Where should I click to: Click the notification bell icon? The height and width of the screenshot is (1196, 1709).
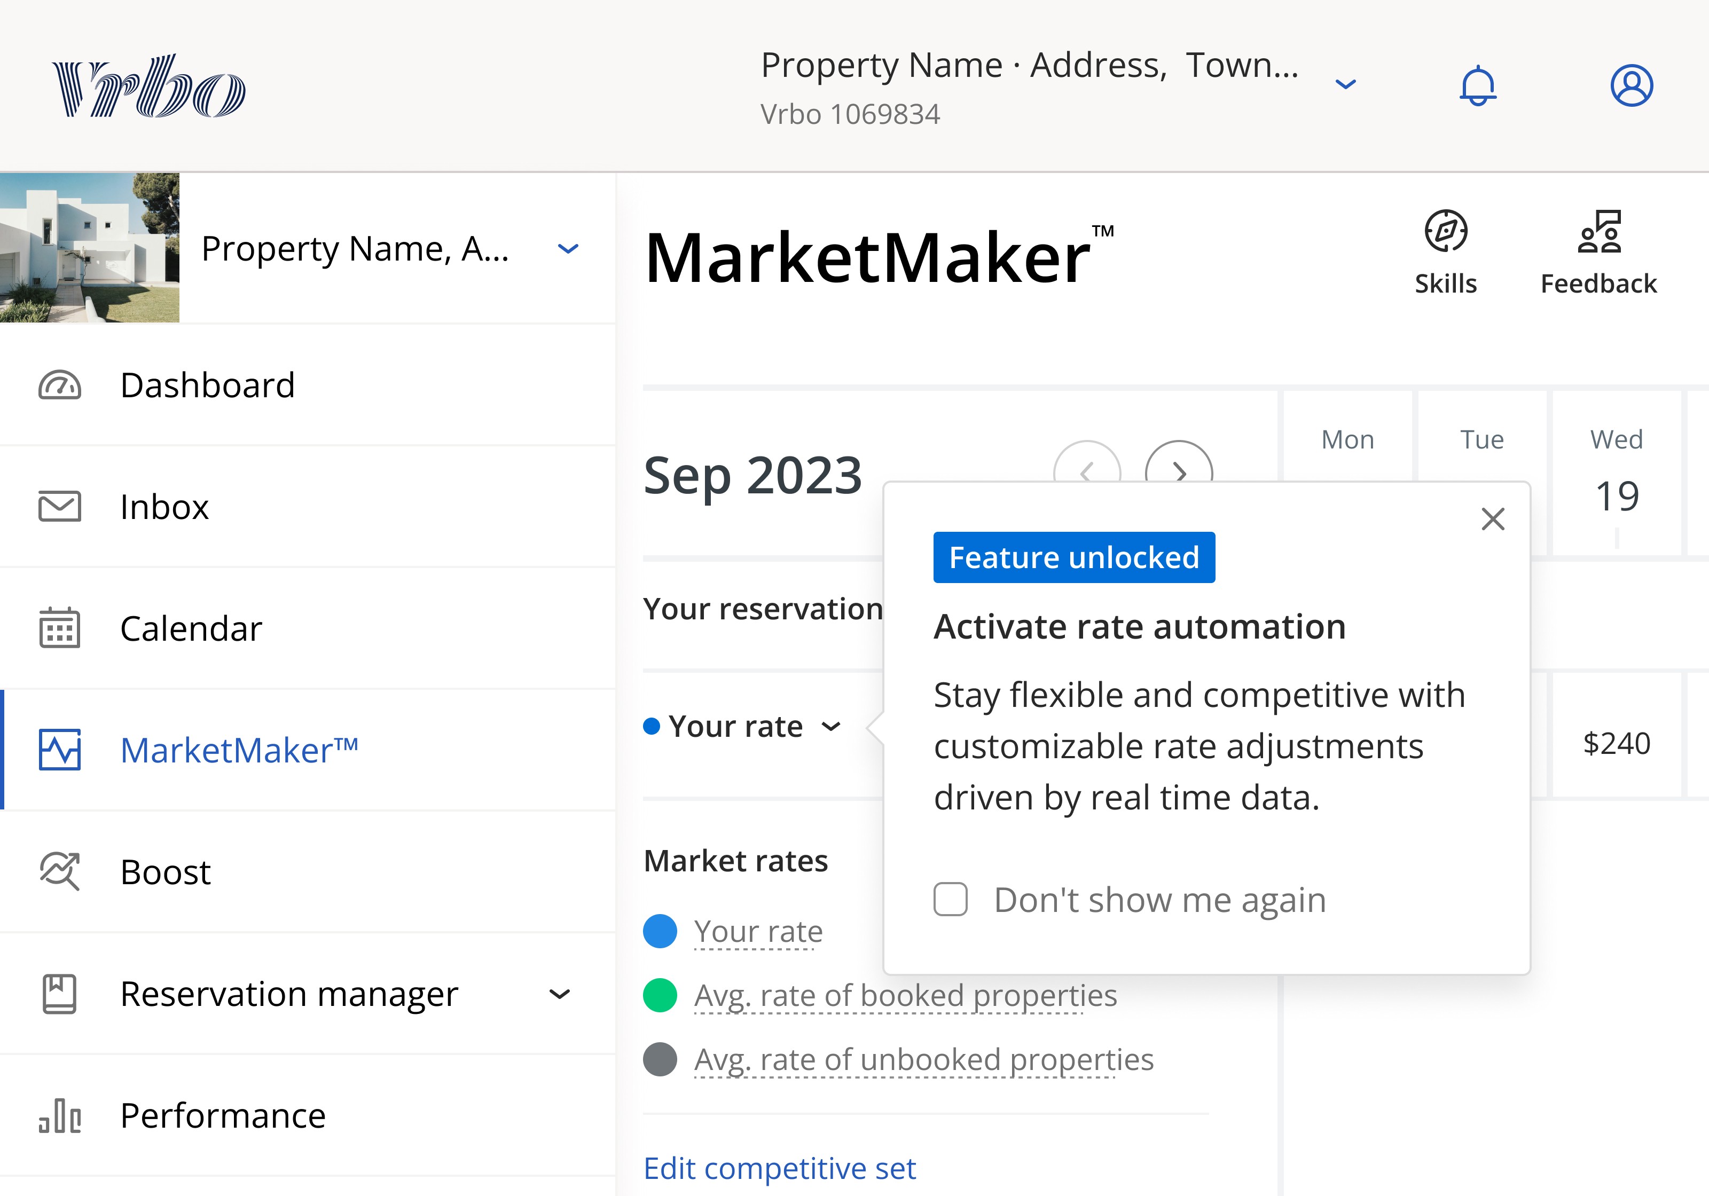(x=1478, y=86)
